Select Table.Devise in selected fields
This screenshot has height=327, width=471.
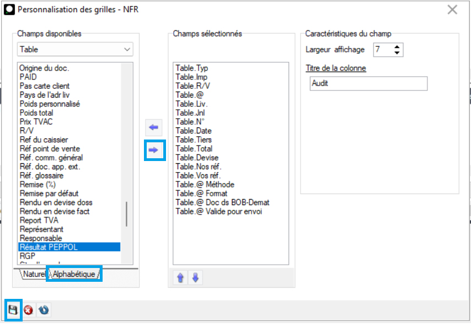point(196,157)
